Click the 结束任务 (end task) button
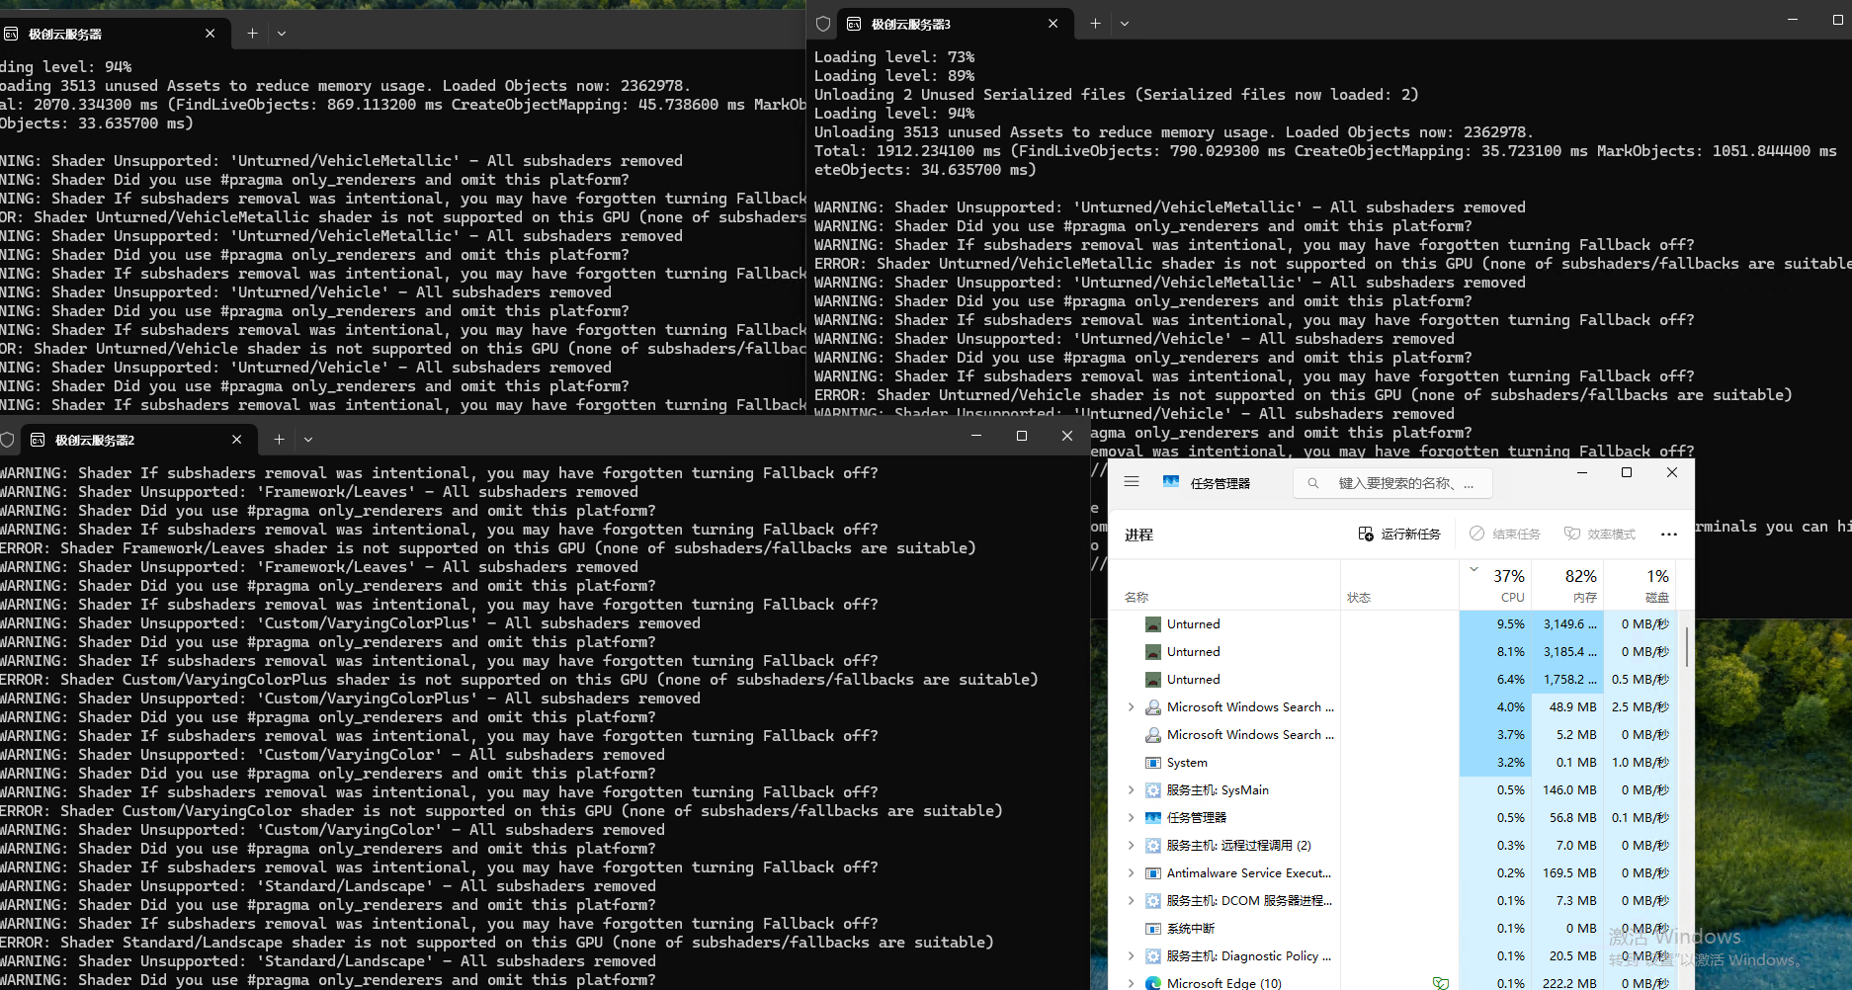 [1505, 534]
